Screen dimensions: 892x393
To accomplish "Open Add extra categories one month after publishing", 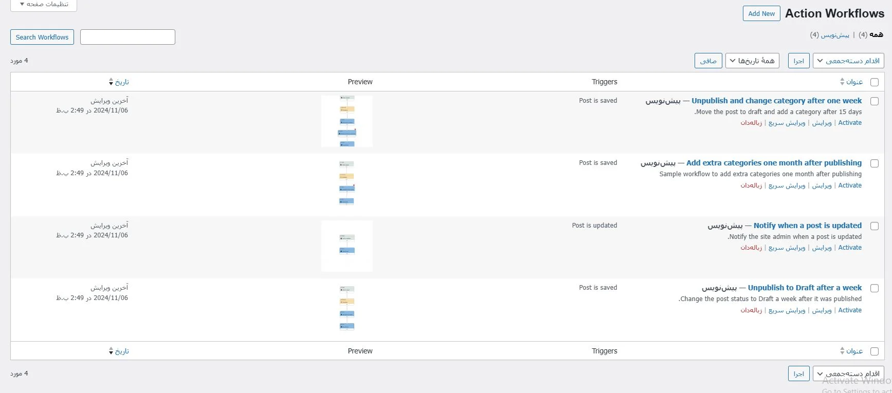I will (774, 163).
